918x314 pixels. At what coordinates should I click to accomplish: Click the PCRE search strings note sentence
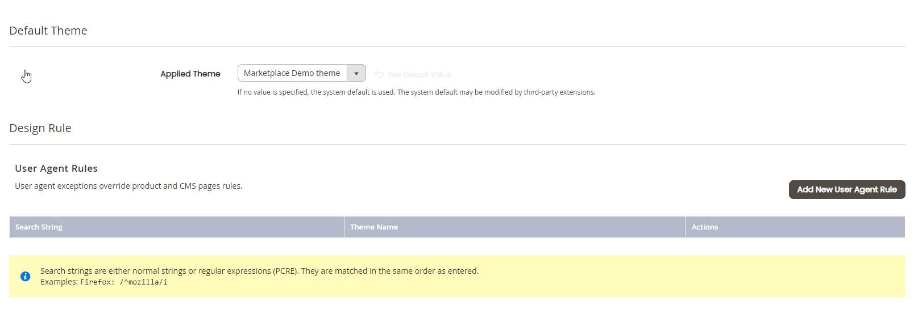[x=259, y=271]
